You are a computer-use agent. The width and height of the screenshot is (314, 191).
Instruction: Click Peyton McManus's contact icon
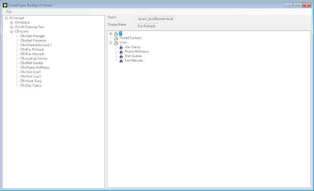click(121, 52)
